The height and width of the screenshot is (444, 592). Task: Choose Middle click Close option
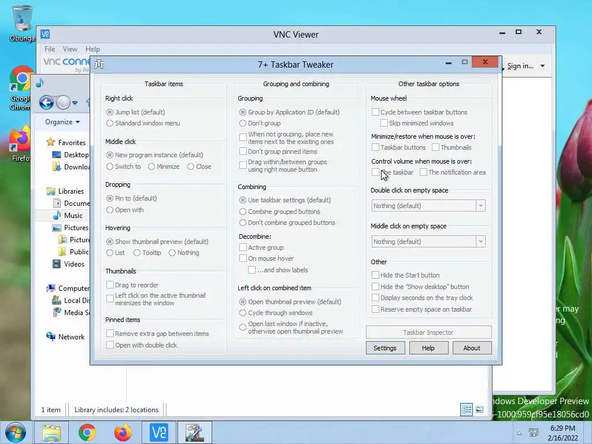(191, 166)
